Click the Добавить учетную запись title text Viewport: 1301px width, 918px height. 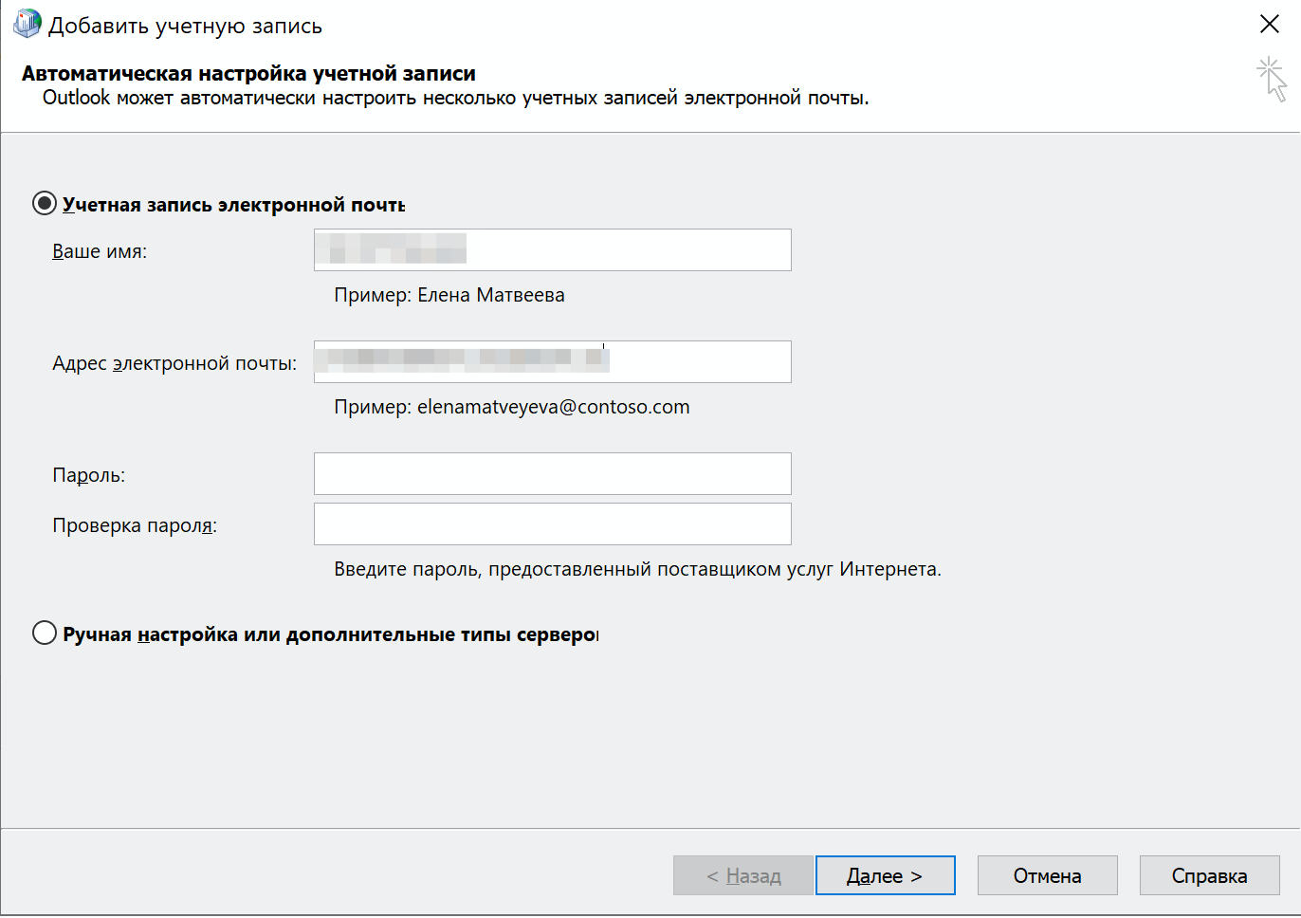[x=185, y=26]
